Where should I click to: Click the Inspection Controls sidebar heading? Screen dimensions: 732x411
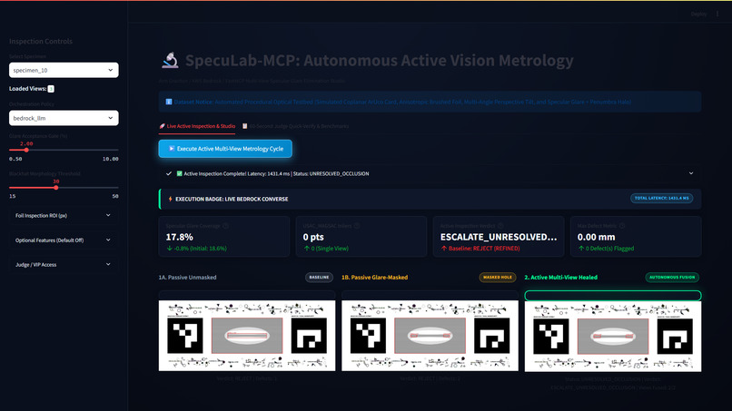click(41, 42)
